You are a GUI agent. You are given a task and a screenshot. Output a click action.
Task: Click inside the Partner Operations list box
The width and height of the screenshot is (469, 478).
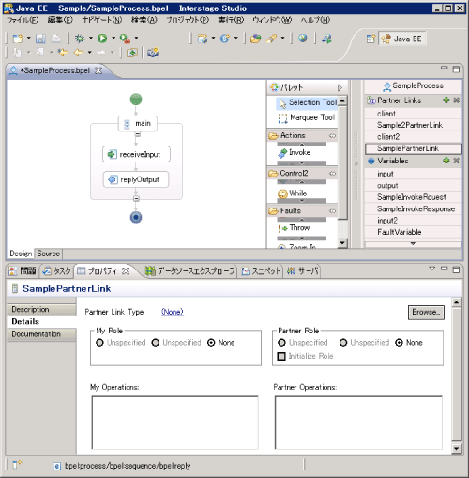coord(358,423)
